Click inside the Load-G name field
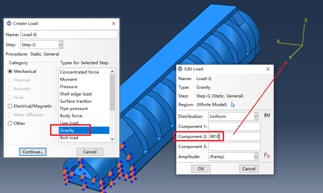The height and width of the screenshot is (193, 323). 69,34
